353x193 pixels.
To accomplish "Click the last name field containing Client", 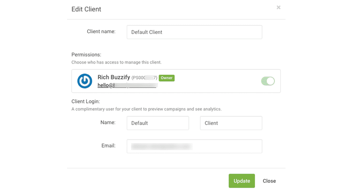I will (231, 123).
